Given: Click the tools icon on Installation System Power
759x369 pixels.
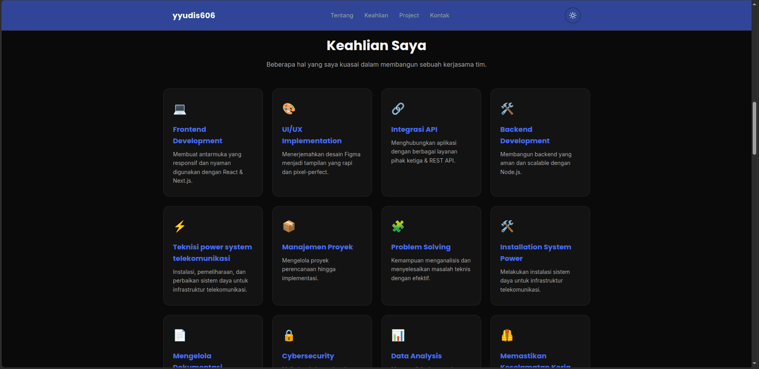Looking at the screenshot, I should 507,226.
